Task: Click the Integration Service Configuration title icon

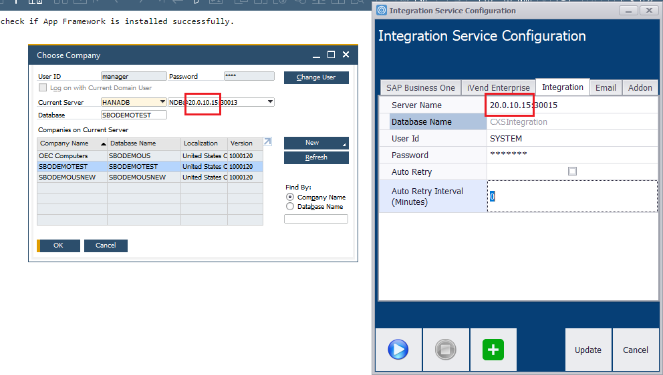Action: (382, 10)
